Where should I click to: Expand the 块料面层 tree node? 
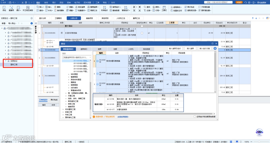click(x=69, y=74)
